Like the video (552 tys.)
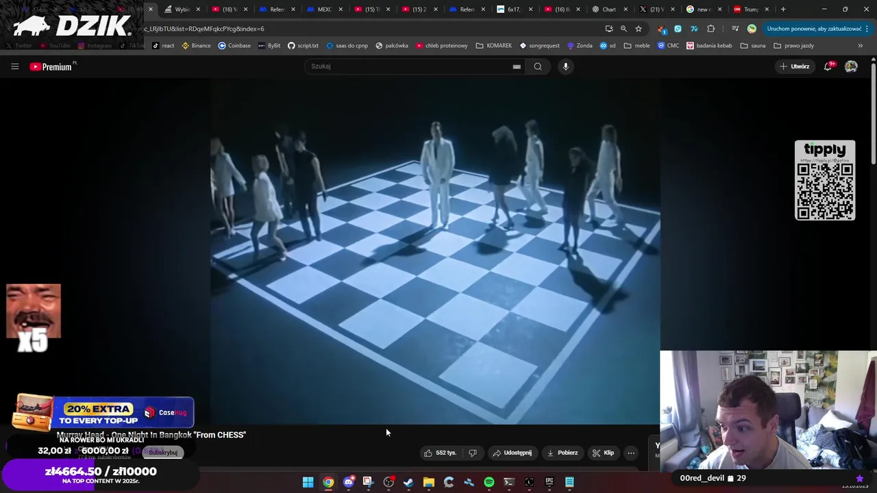877x493 pixels. click(x=441, y=453)
